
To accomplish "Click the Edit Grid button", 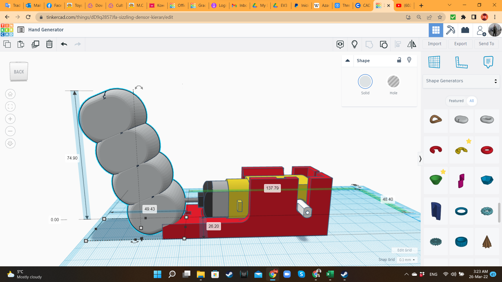I will point(404,250).
